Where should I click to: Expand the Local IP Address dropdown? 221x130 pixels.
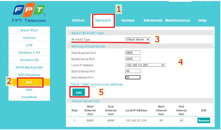[x=145, y=65]
